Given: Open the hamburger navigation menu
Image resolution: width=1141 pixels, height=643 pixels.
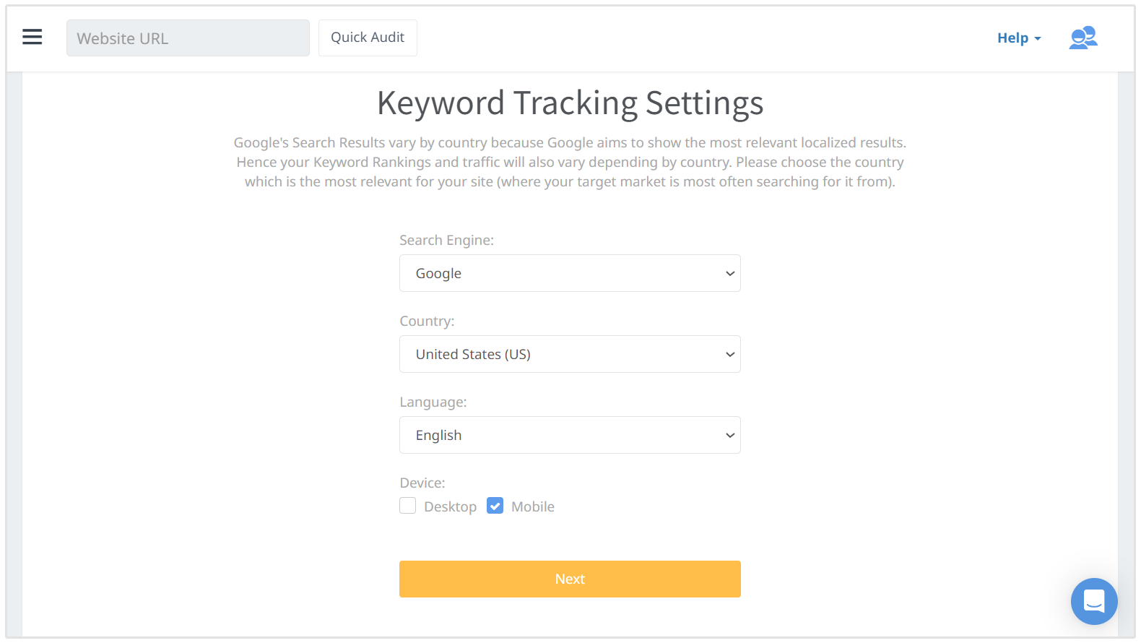Looking at the screenshot, I should pos(32,37).
